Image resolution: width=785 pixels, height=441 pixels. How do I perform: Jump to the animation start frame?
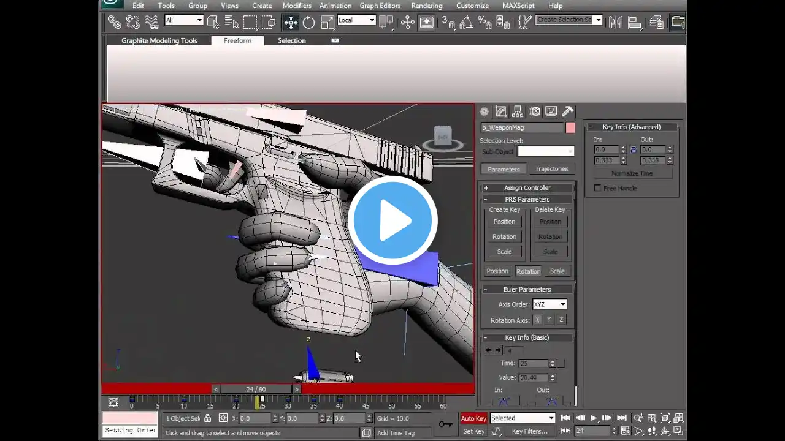click(565, 418)
